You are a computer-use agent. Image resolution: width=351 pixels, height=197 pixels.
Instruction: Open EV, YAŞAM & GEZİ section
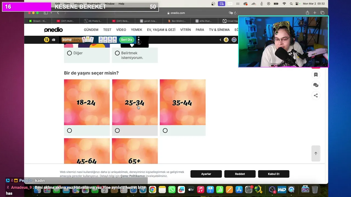tap(161, 30)
